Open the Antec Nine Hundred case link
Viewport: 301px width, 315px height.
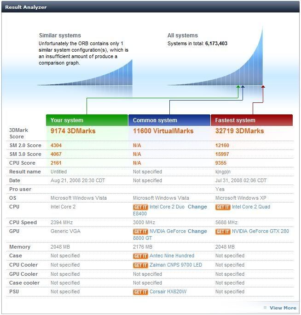(172, 256)
